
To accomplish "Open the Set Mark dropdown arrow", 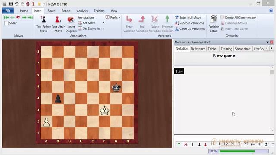I will pyautogui.click(x=103, y=23).
